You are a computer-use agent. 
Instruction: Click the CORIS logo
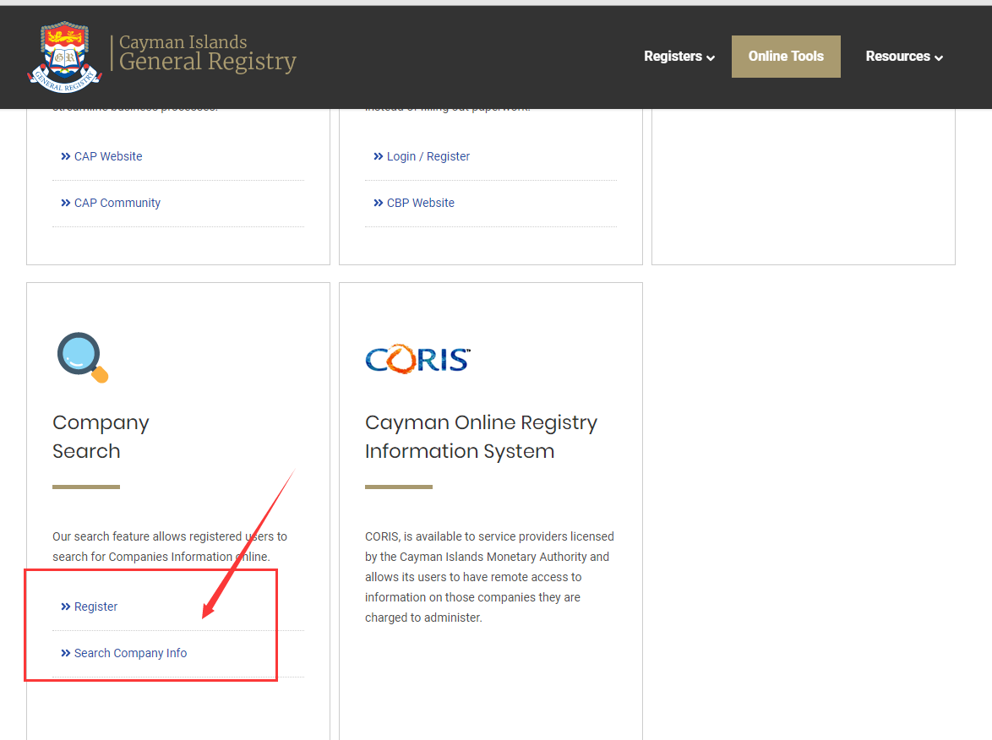pyautogui.click(x=417, y=359)
